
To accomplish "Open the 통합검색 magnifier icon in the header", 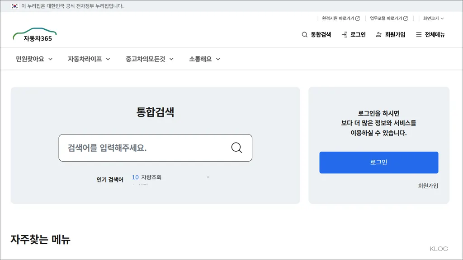I will [x=304, y=34].
